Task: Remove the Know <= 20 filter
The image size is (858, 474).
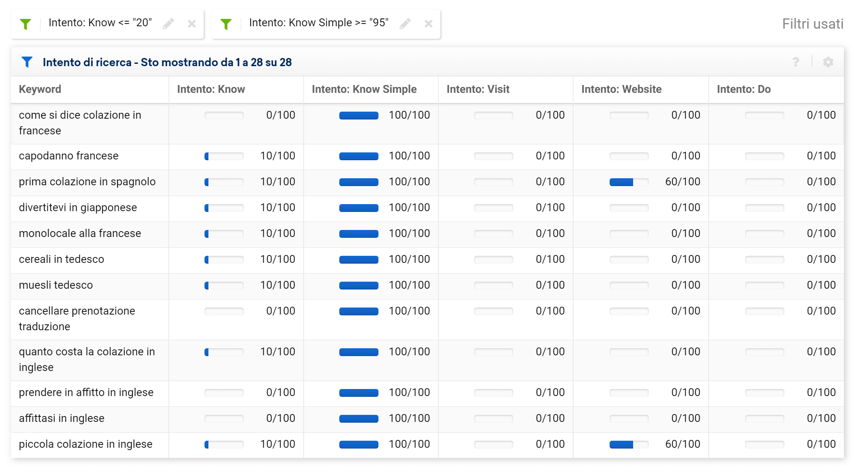Action: click(192, 24)
